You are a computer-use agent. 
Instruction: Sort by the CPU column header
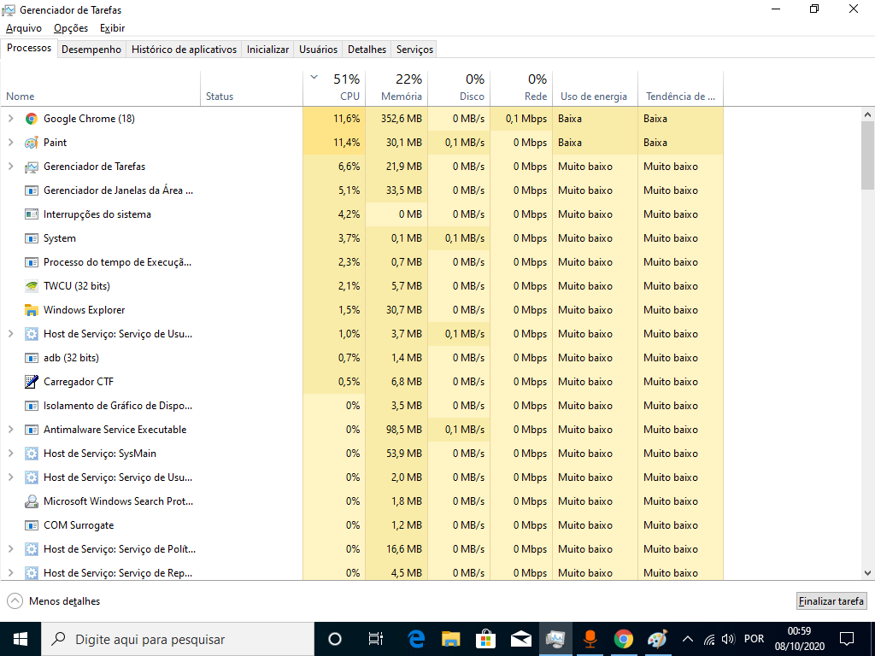[334, 88]
